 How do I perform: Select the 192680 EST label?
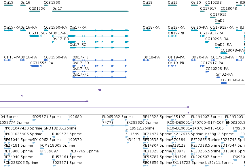[75, 117]
